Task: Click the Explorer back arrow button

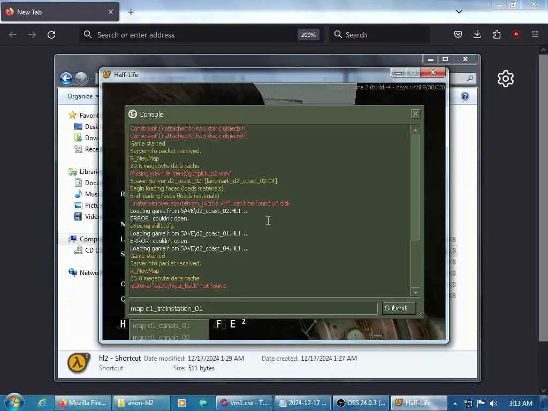Action: click(66, 78)
